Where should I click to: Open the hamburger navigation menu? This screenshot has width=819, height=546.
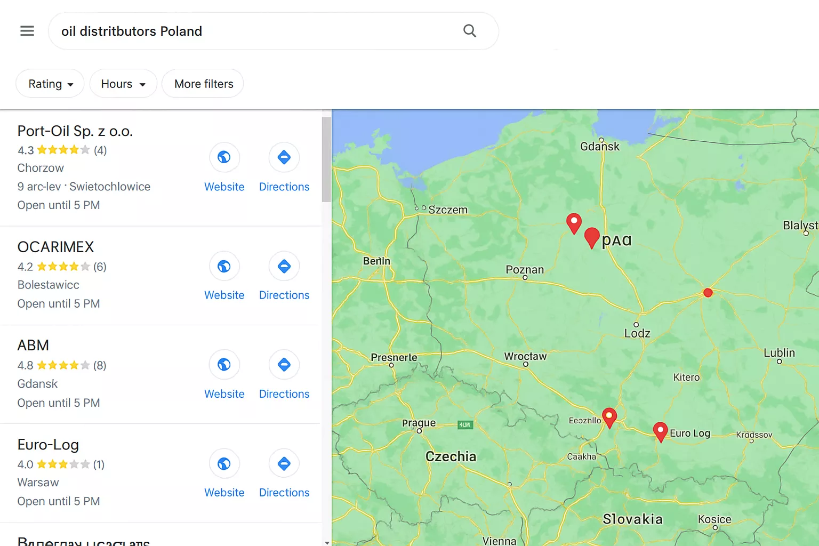pyautogui.click(x=27, y=30)
